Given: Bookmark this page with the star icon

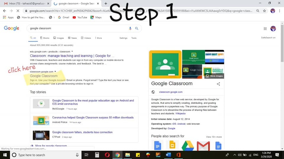Looking at the screenshot, I should pos(264,11).
